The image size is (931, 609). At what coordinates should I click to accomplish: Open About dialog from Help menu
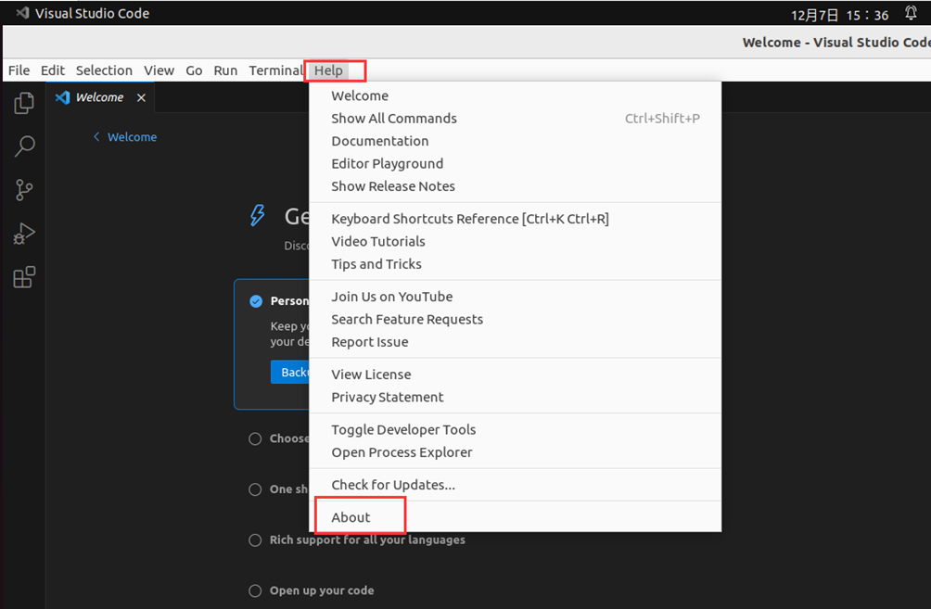tap(516, 517)
